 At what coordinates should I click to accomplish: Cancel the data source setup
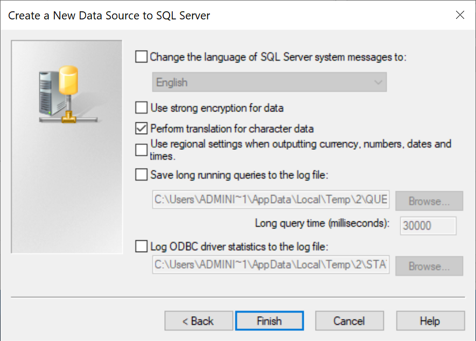349,321
